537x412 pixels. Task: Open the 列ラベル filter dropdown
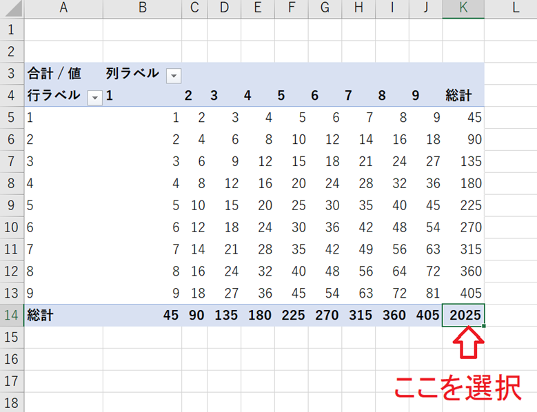click(174, 74)
